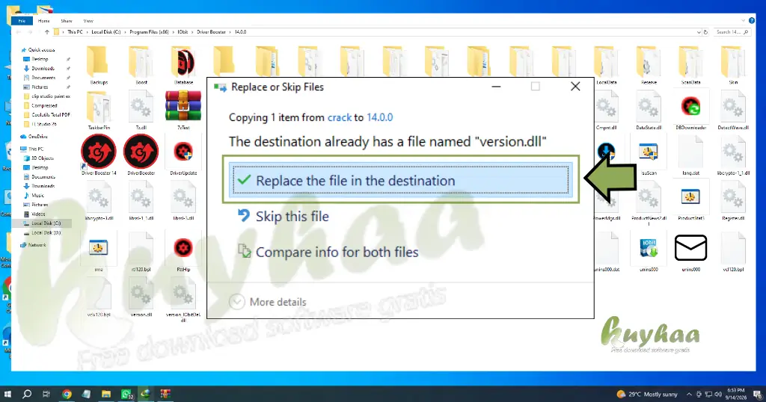This screenshot has width=766, height=402.
Task: Select the unins000 file with the envelope icon
Action: [690, 253]
